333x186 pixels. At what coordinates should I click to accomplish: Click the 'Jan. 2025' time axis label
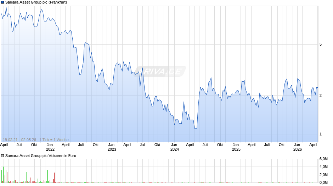click(236, 147)
